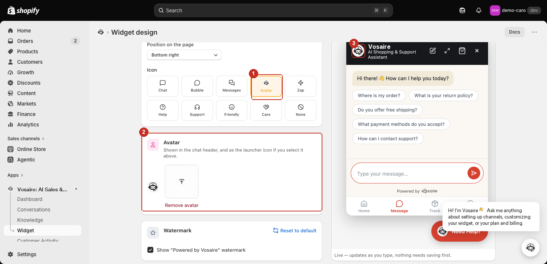
Task: Open the demo-caro account menu
Action: [x=515, y=10]
